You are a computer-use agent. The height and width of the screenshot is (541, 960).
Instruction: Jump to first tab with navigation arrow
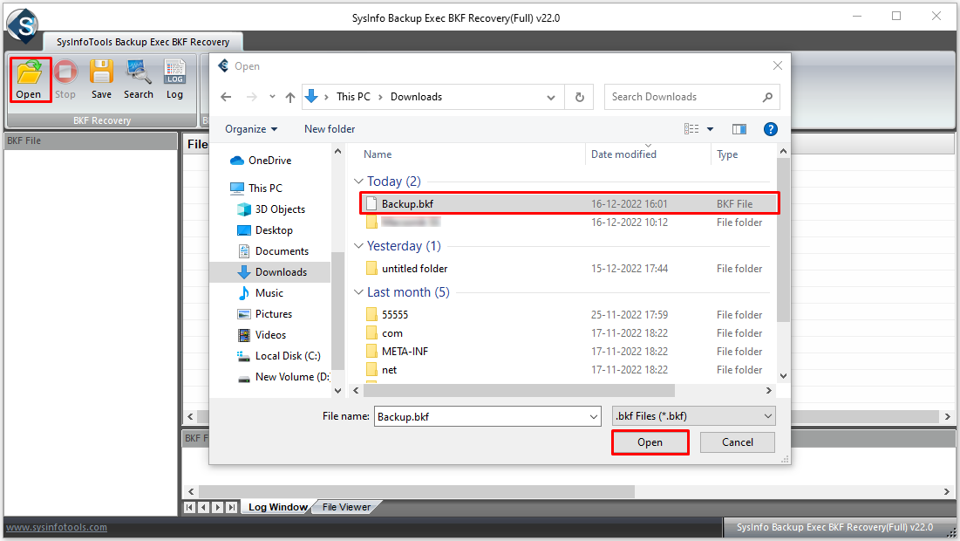pyautogui.click(x=190, y=507)
